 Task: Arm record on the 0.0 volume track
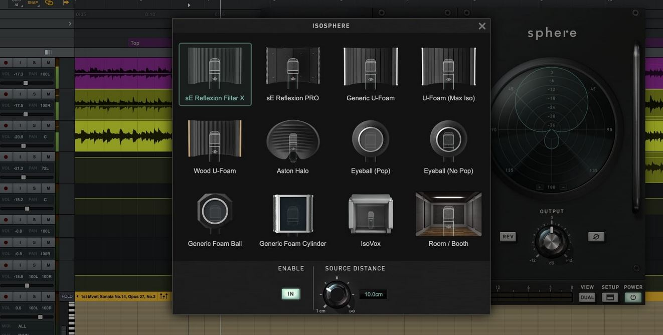pyautogui.click(x=6, y=296)
